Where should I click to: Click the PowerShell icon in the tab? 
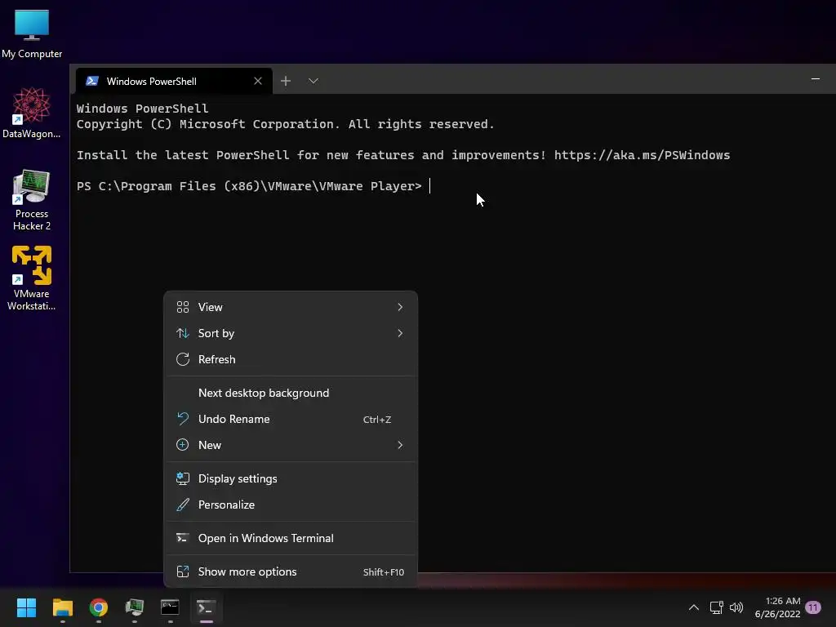[92, 81]
